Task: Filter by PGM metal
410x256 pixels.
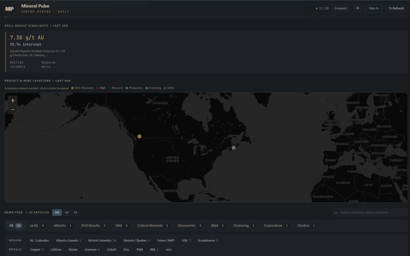Action: point(140,250)
